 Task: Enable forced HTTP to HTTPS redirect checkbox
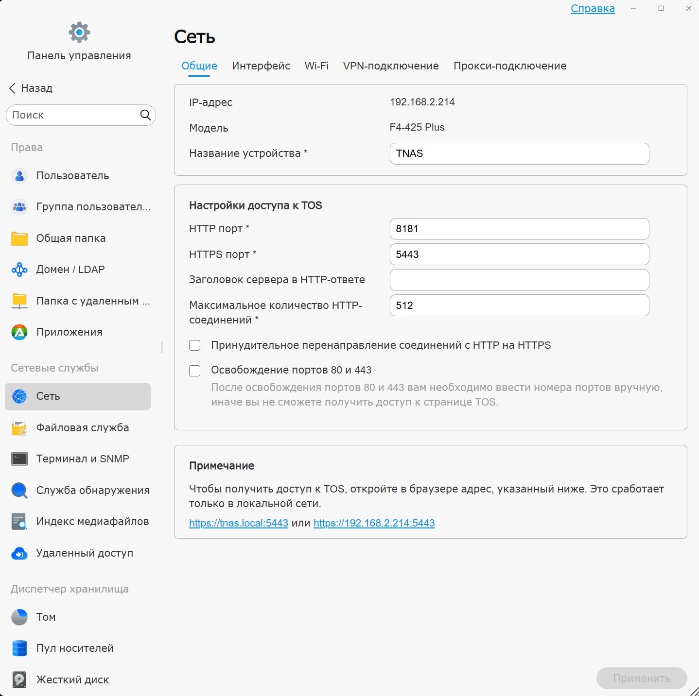pyautogui.click(x=194, y=345)
